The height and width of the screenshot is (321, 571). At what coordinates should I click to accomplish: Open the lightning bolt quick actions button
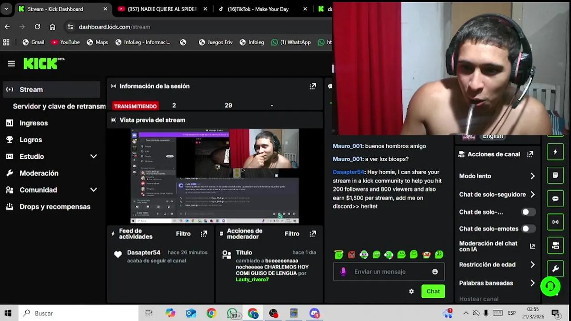555,152
